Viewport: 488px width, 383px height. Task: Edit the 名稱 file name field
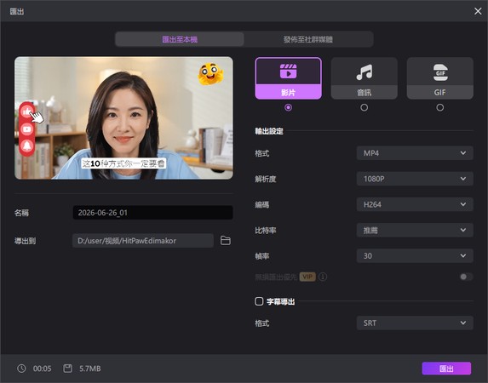point(152,213)
